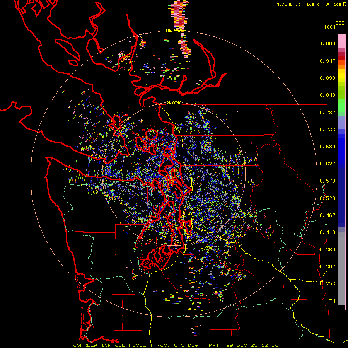This screenshot has height=348, width=348.
Task: Click the 0.627 scale value
Action: click(x=328, y=164)
